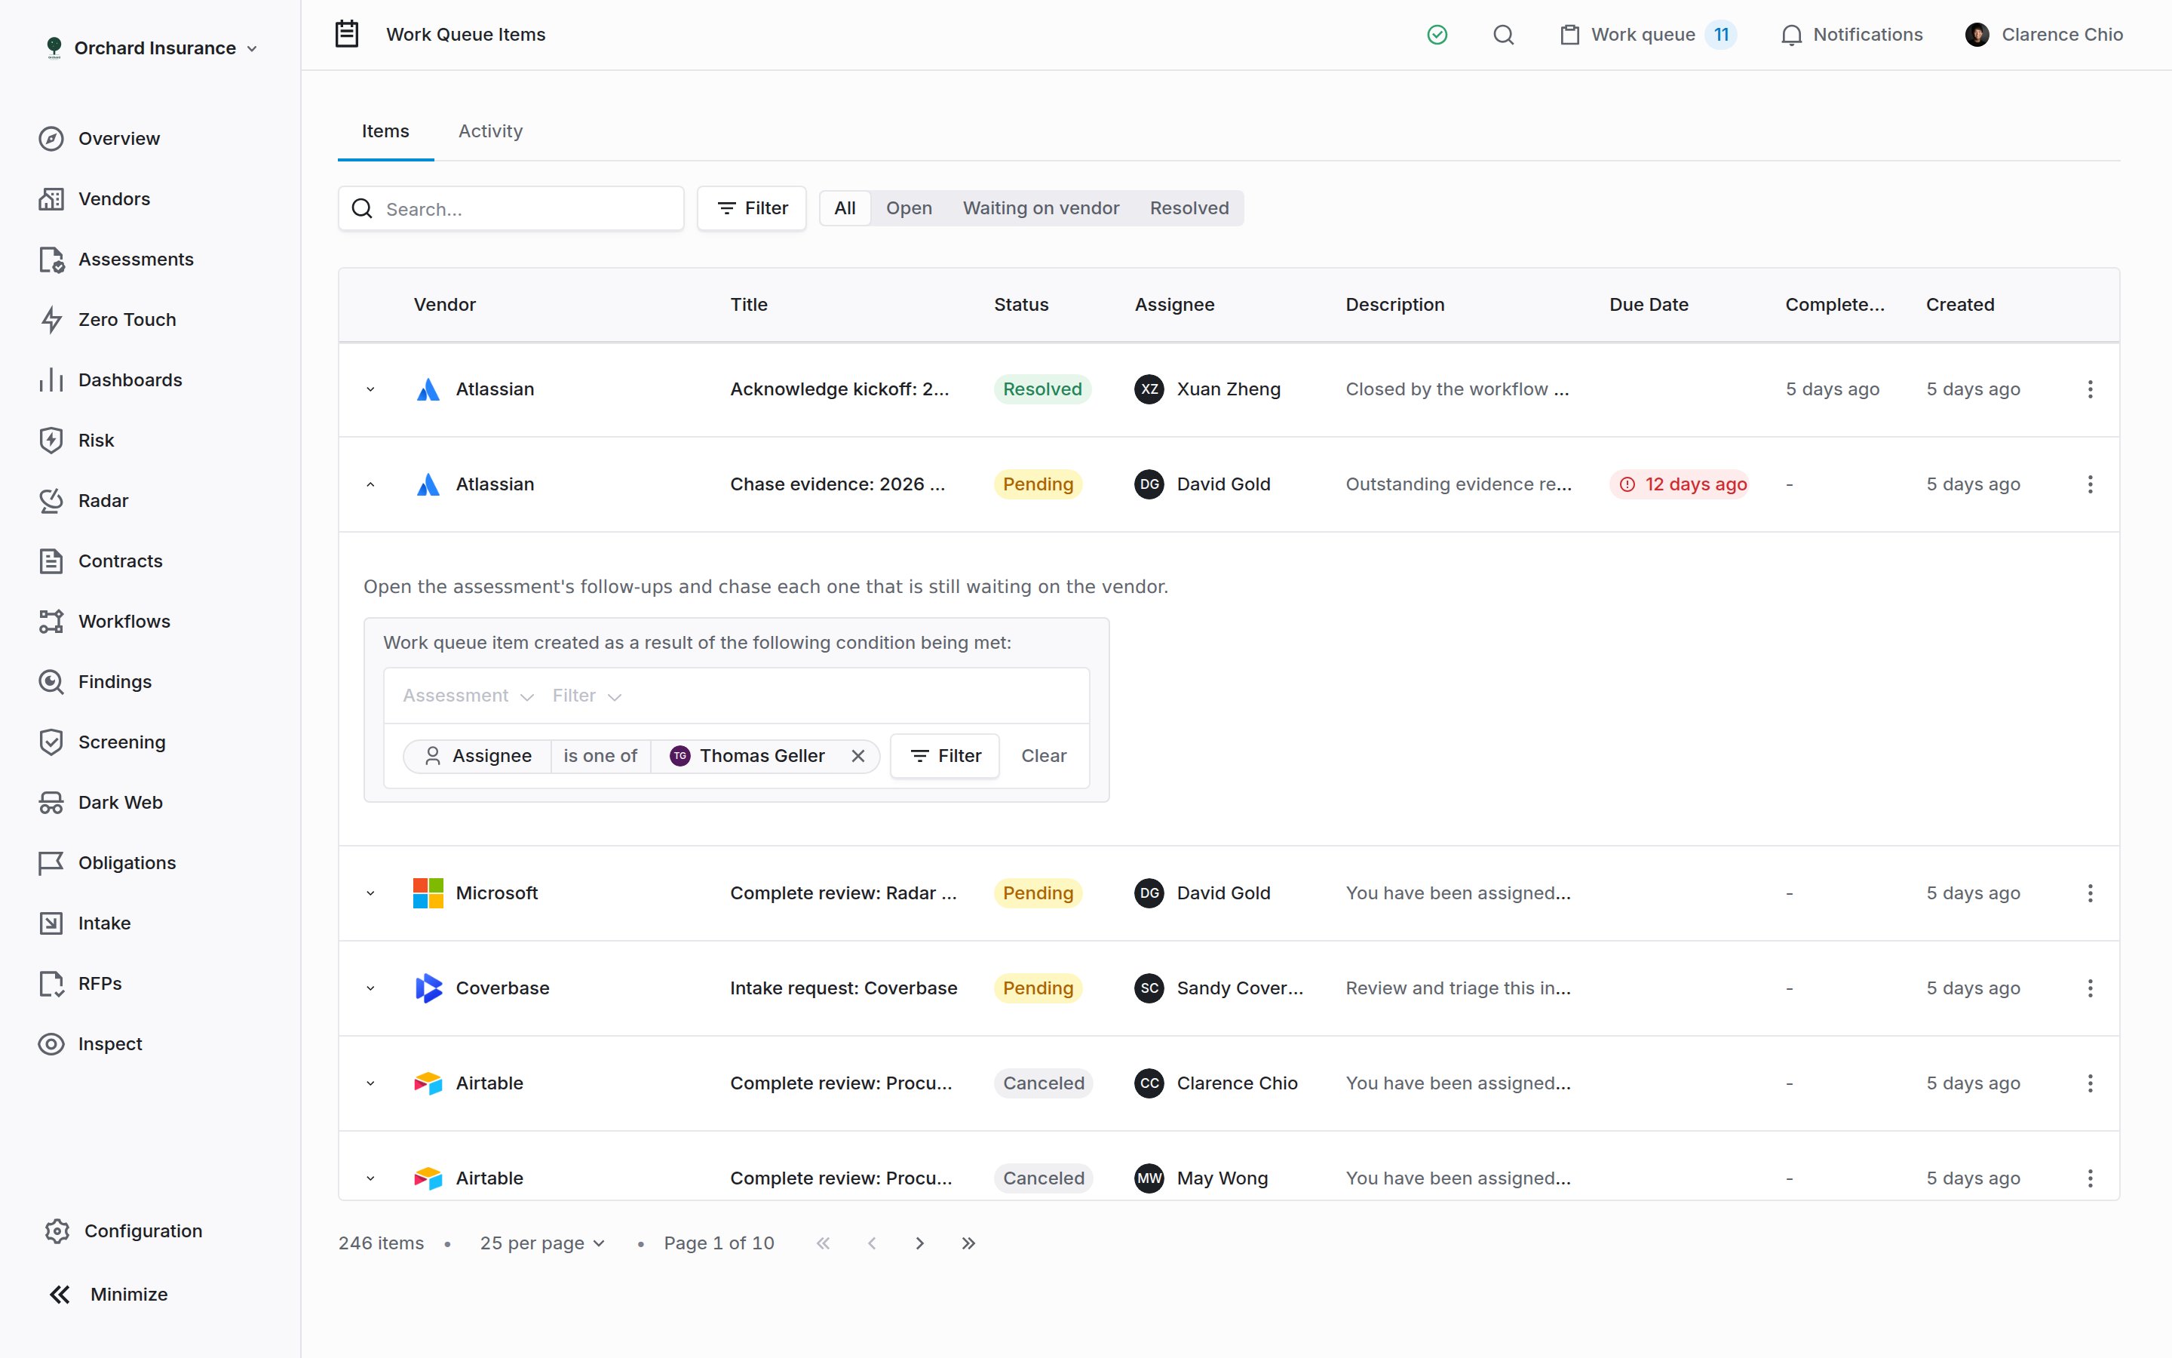Focus the Search items field
This screenshot has height=1358, width=2172.
point(511,208)
